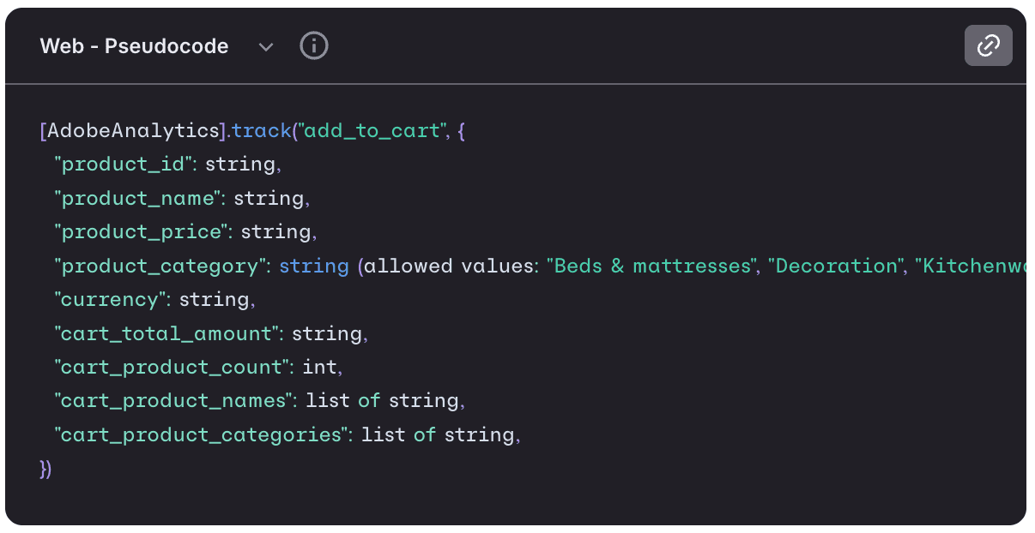Click the info icon beside Web - Pseudocode
The width and height of the screenshot is (1035, 533).
pos(313,45)
